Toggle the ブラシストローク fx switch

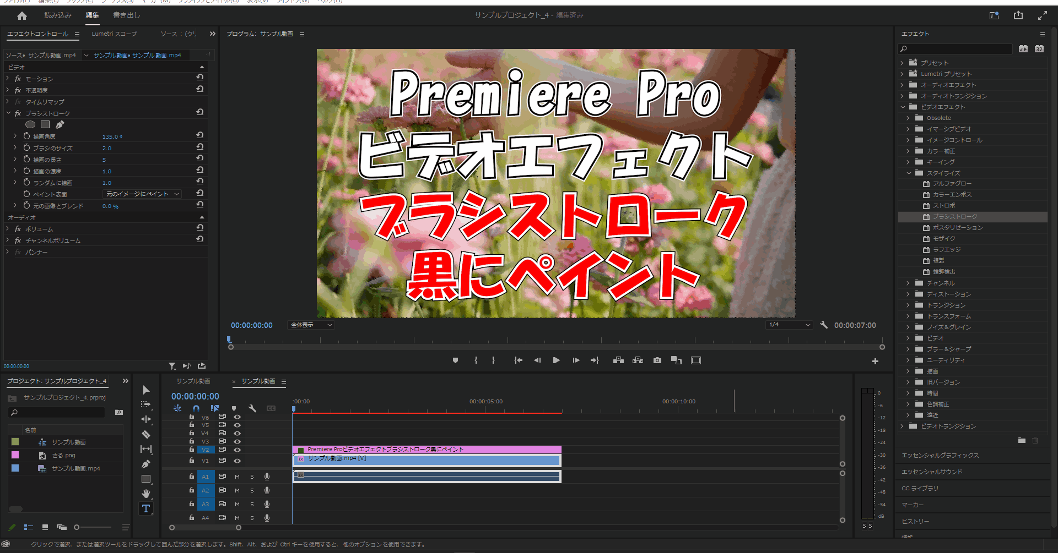tap(18, 113)
